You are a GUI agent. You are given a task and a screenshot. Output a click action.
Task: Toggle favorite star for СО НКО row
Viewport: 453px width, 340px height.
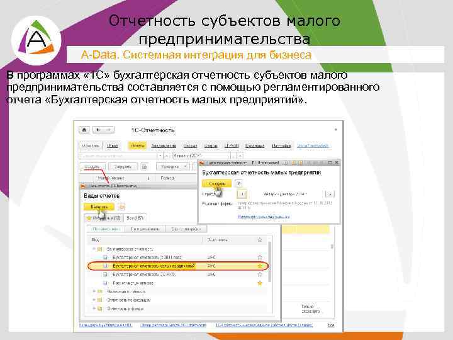(260, 275)
